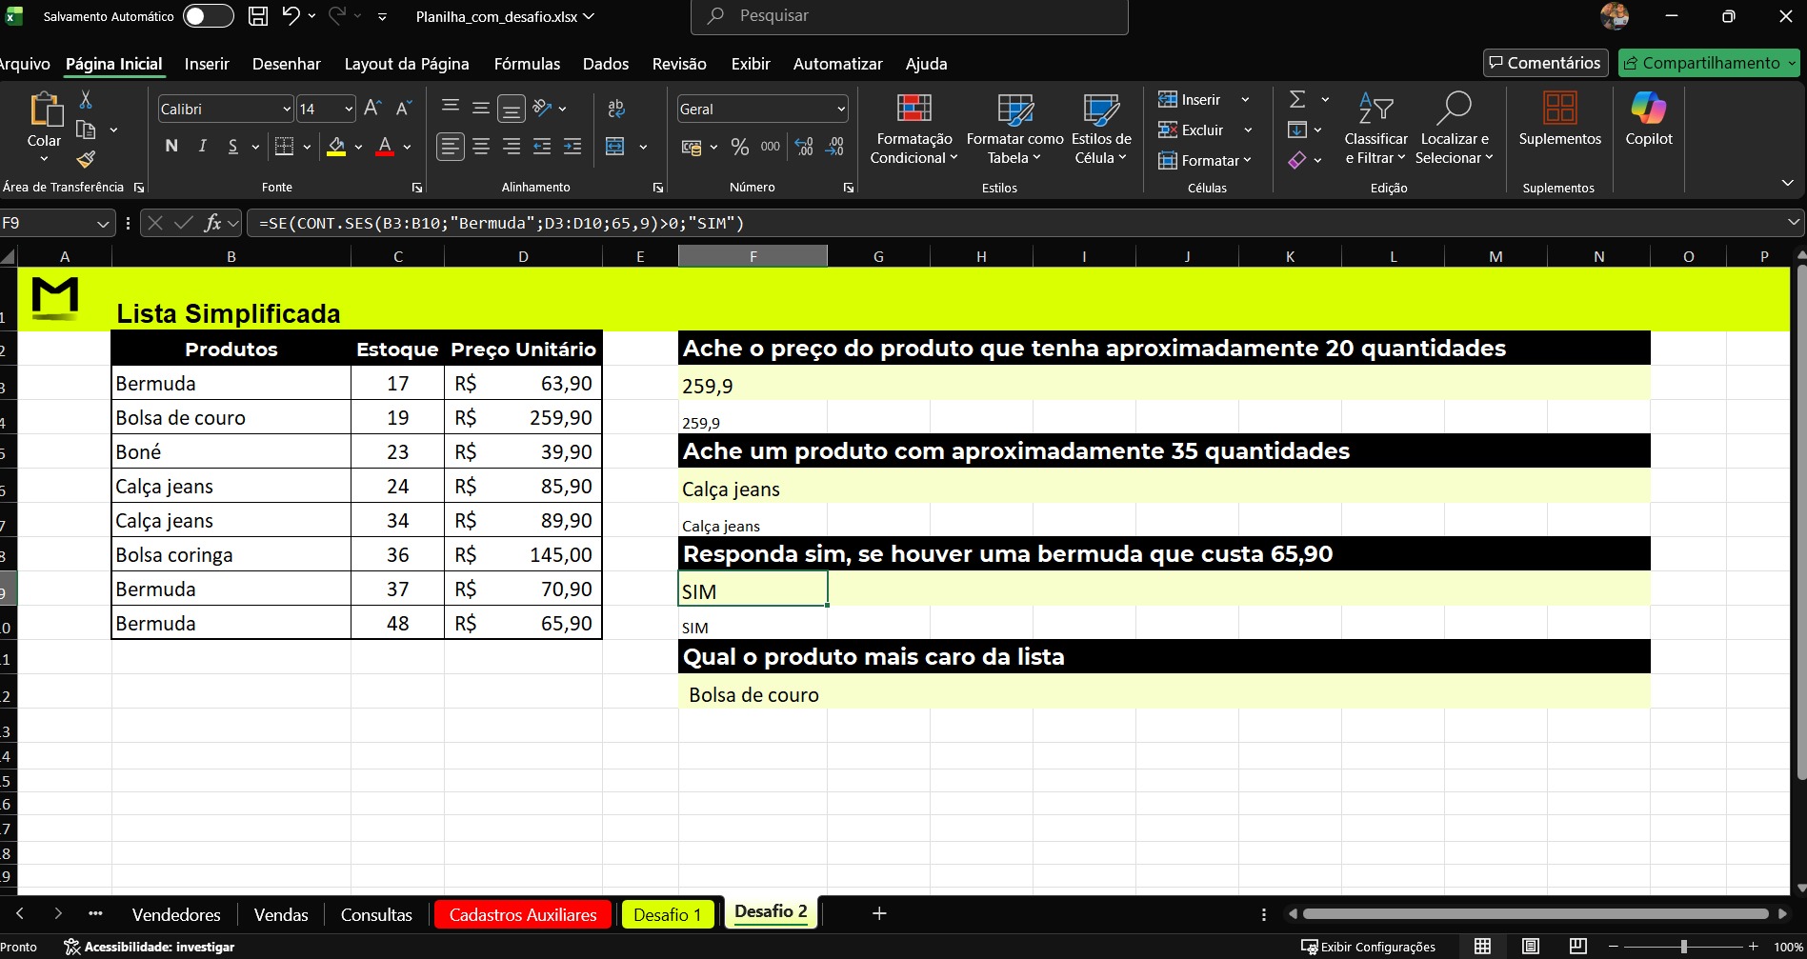Click the Compartilhamento button
Screen dimensions: 1807x959
(1708, 63)
